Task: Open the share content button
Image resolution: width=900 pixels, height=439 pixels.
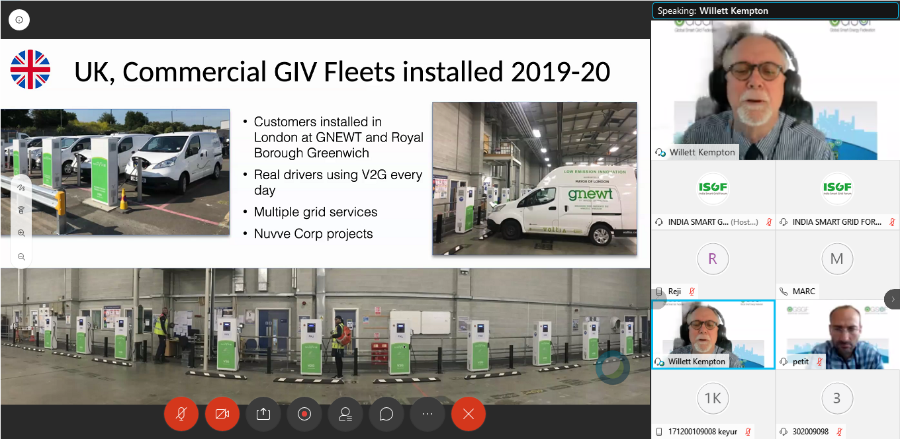Action: 263,414
